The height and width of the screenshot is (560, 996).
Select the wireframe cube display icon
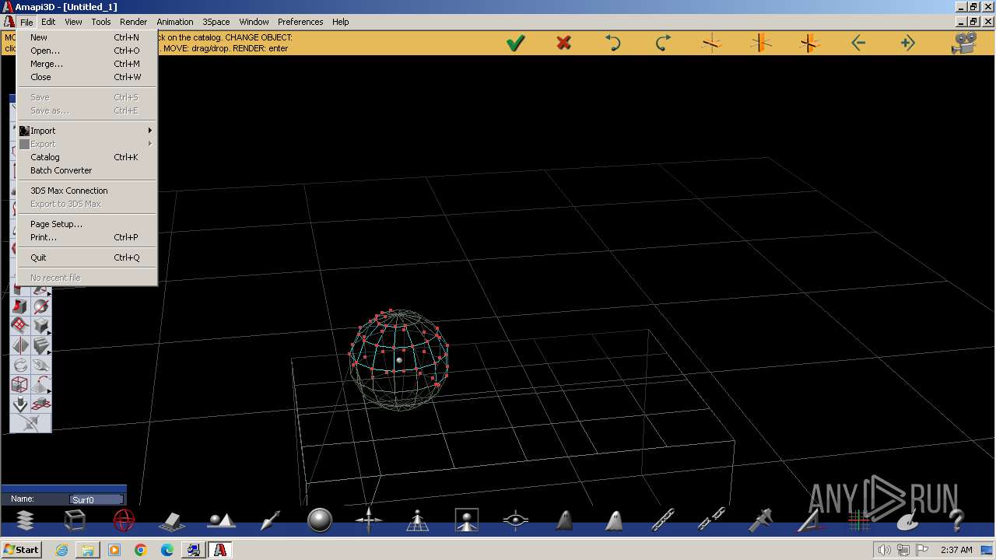click(75, 520)
